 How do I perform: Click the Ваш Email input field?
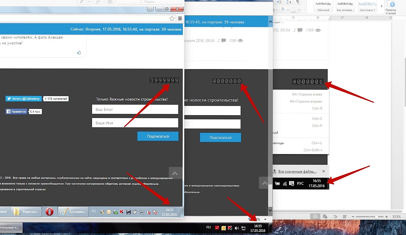pos(135,109)
